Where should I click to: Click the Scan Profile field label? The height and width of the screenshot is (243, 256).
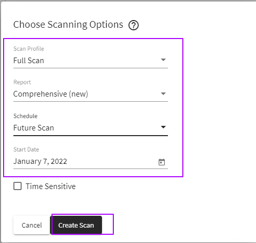[x=29, y=49]
